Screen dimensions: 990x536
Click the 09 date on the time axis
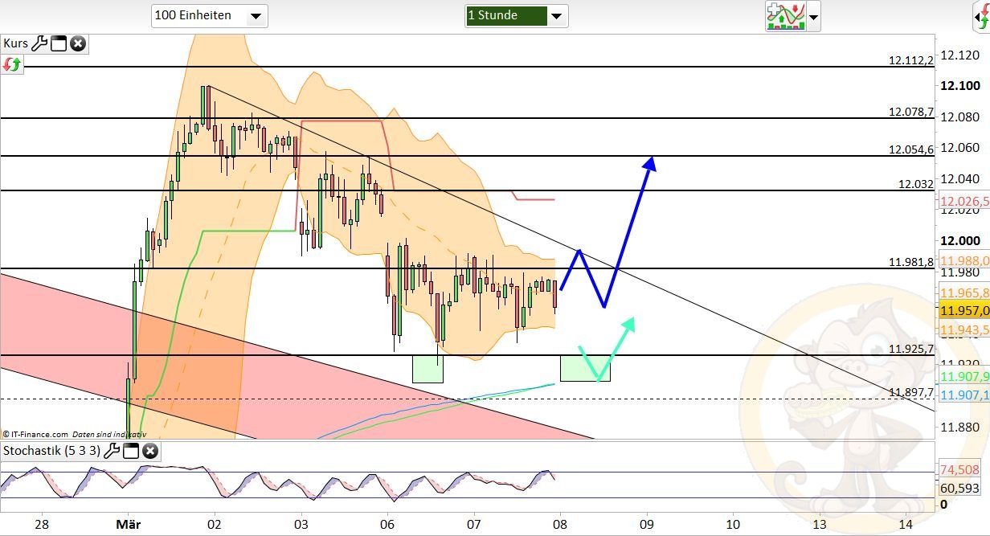[x=646, y=524]
